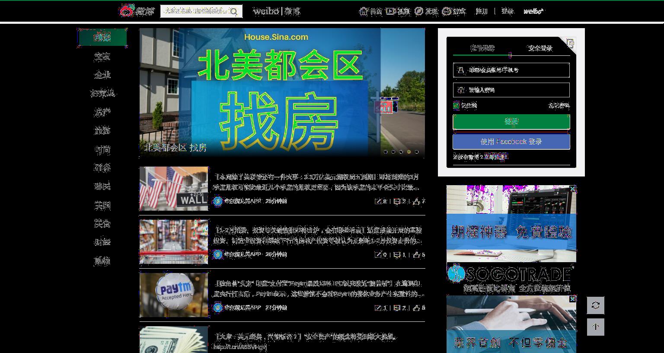Select 时尚 in the left category menu

[x=102, y=150]
